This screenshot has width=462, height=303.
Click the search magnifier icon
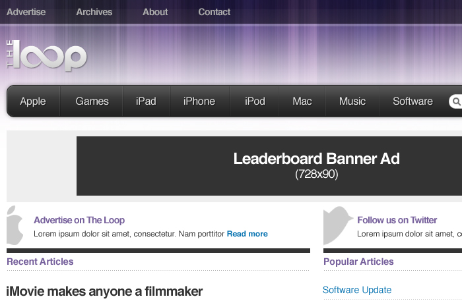pos(457,102)
